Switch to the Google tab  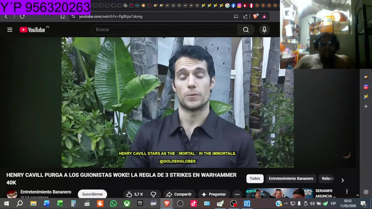227,6
